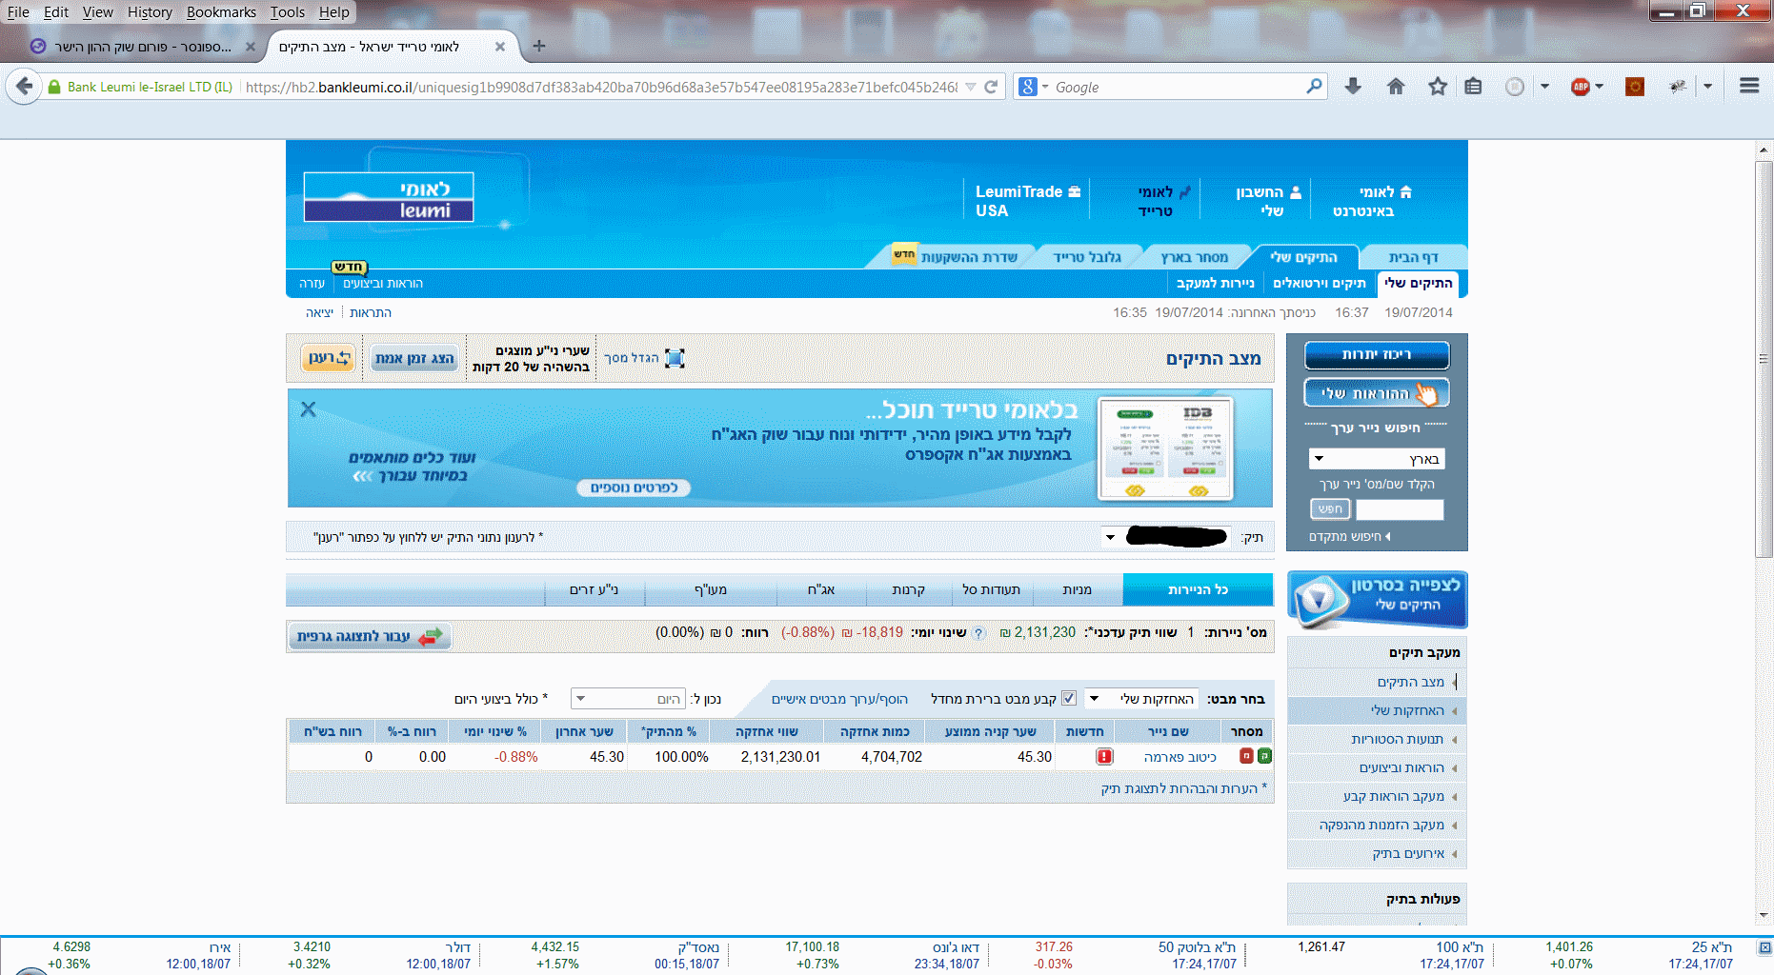Viewport: 1774px width, 975px height.
Task: Open the Tools menu
Action: coord(287,12)
